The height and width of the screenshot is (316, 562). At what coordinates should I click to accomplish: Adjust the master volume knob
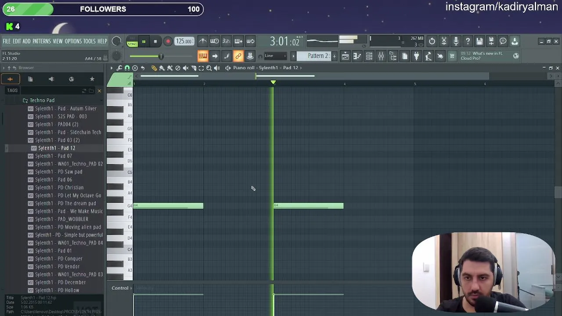[116, 41]
